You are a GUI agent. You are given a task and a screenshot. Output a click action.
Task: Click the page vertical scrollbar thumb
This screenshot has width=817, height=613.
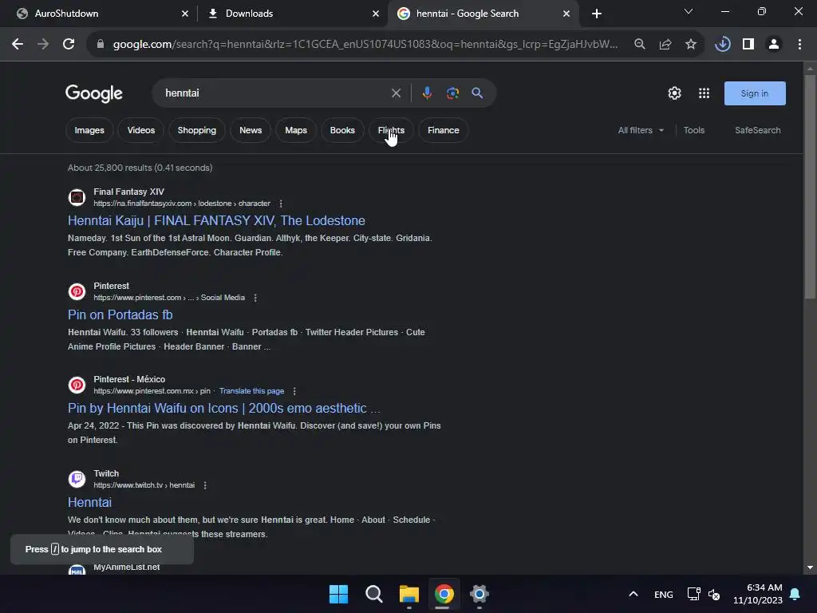810,187
